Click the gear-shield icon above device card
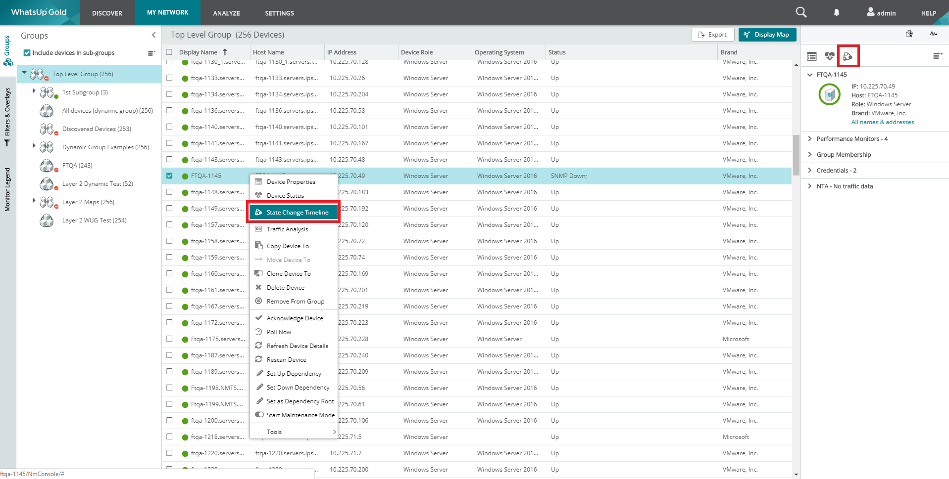Screen dimensions: 949x479 (909, 34)
